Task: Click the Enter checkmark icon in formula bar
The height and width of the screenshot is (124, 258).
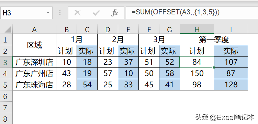Action: tap(96, 13)
